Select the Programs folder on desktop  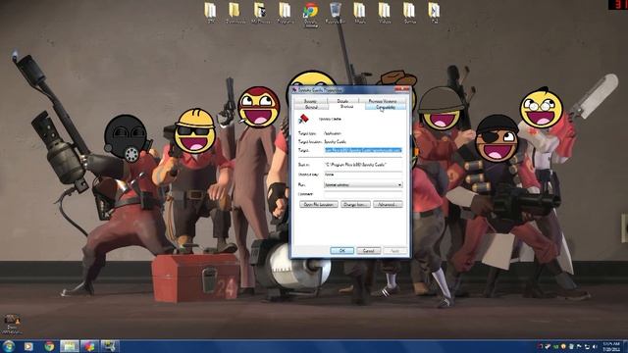click(285, 13)
